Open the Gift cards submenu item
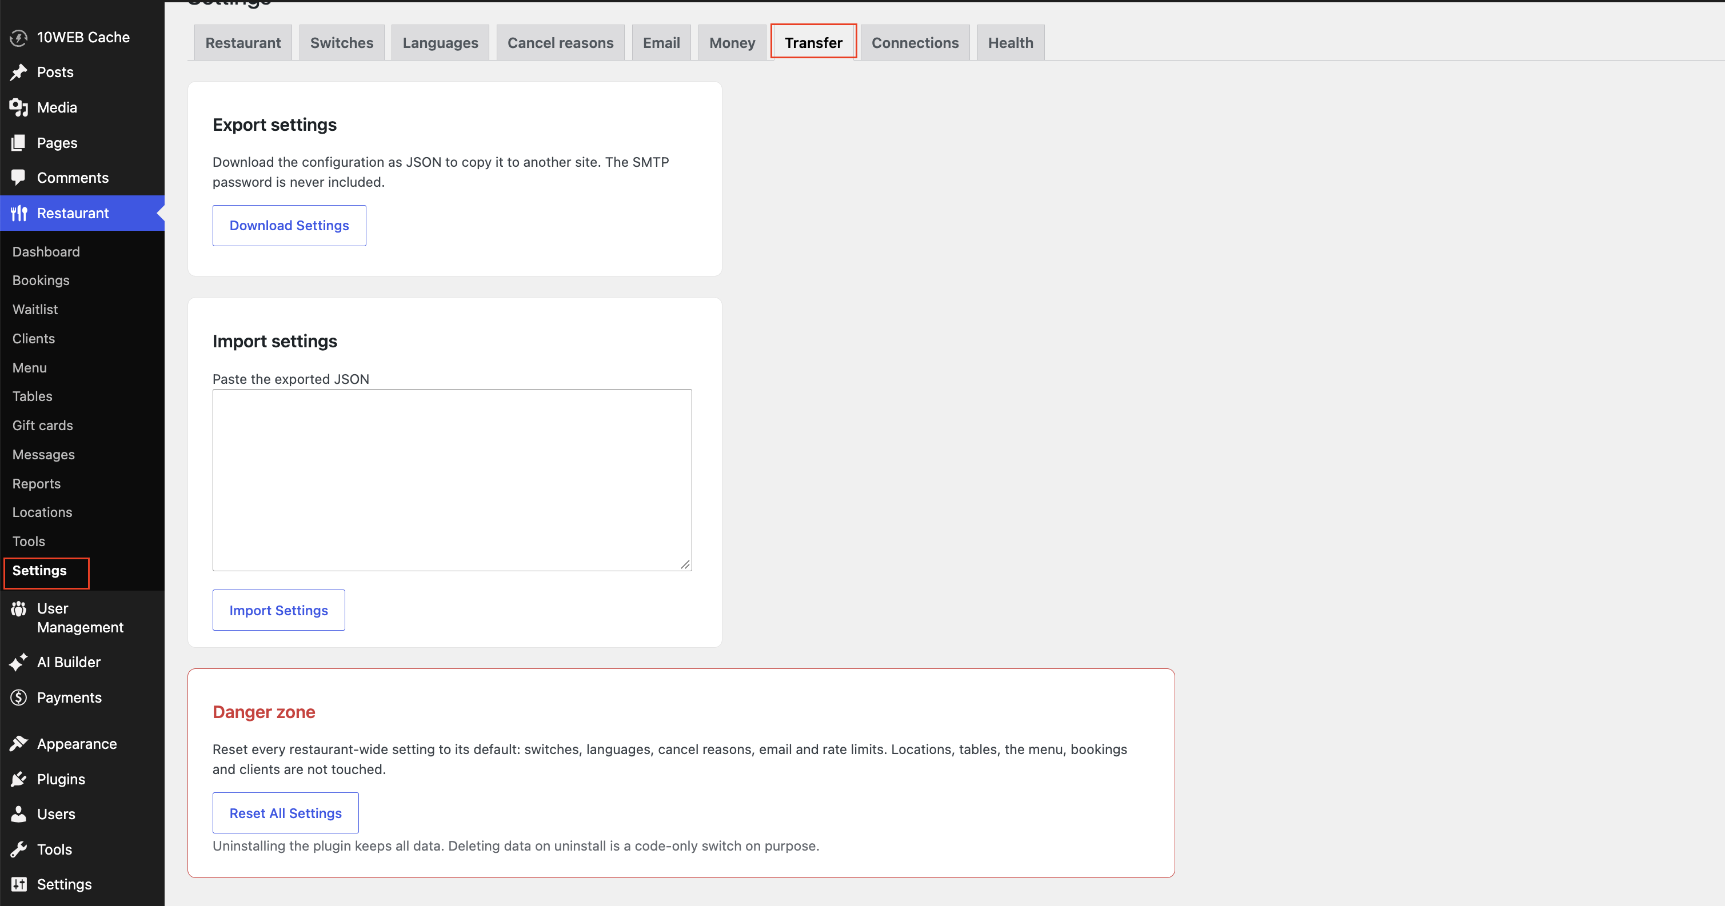 [x=43, y=426]
